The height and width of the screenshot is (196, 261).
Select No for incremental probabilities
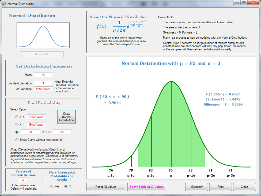[66, 186]
